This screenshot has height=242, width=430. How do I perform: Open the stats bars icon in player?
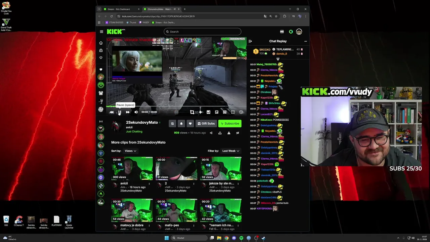point(208,112)
